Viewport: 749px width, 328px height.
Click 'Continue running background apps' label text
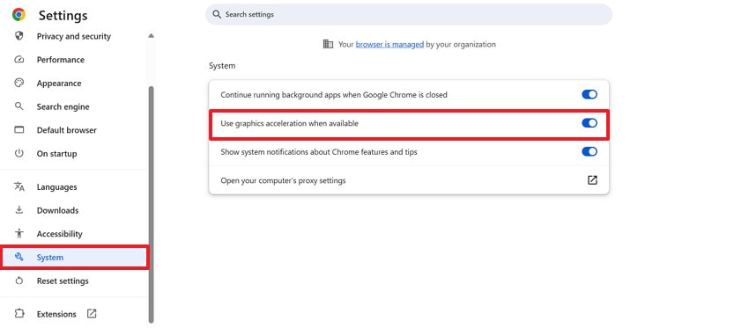[x=334, y=94]
